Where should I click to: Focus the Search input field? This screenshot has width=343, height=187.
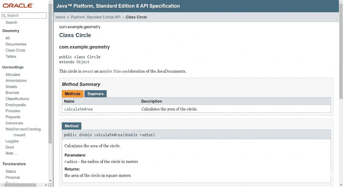[x=26, y=15]
